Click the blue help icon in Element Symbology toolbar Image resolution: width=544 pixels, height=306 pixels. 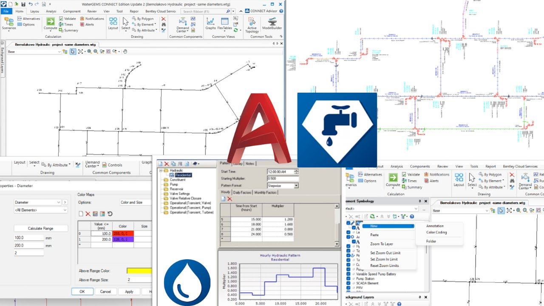tap(412, 216)
